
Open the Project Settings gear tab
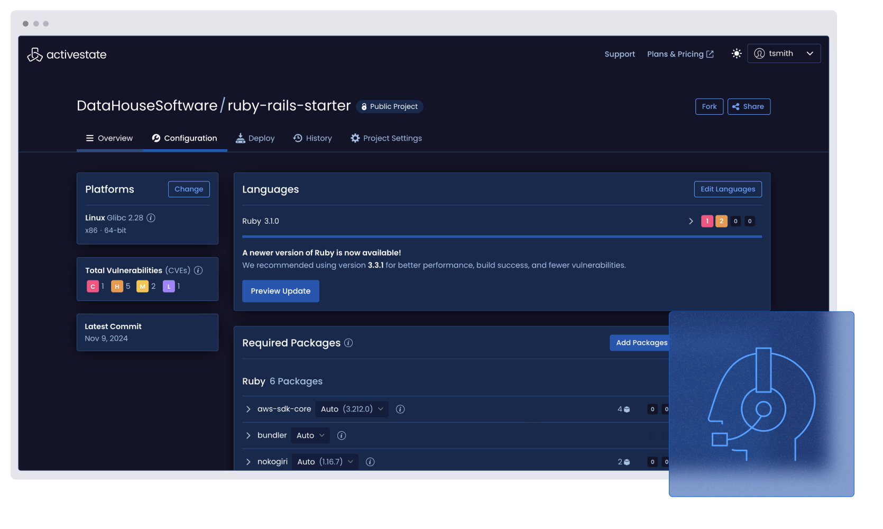pos(387,138)
